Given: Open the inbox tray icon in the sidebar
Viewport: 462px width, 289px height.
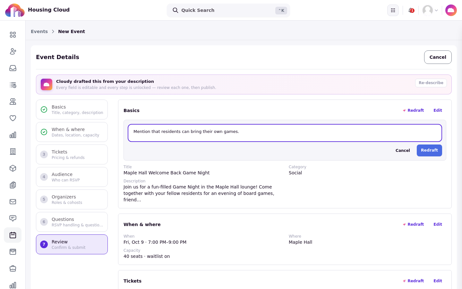Looking at the screenshot, I should tap(13, 68).
